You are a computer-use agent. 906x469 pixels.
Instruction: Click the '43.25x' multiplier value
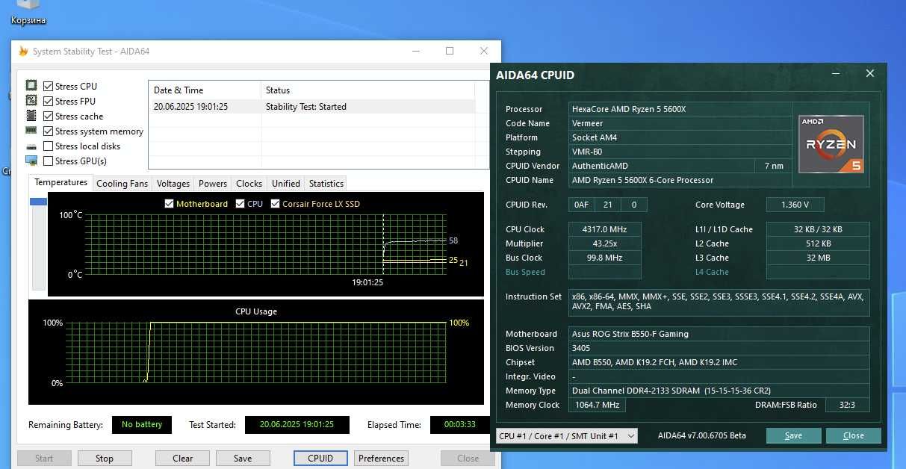click(605, 243)
